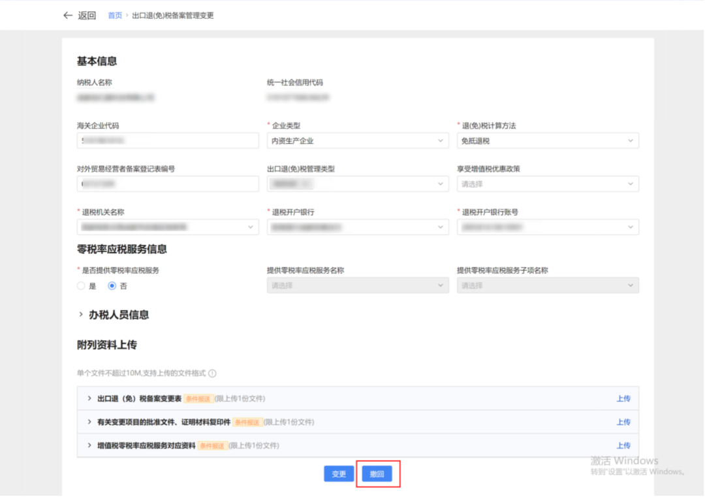705x497 pixels.
Task: Open the 退(免)税计算方法 dropdown
Action: [547, 141]
